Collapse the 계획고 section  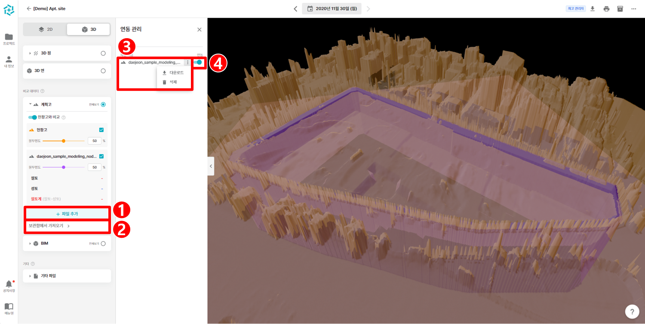31,104
